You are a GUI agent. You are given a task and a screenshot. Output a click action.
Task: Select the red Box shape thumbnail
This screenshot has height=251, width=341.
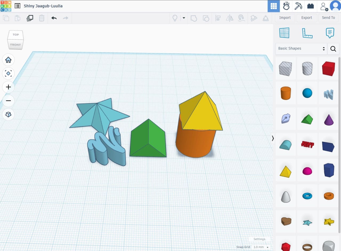328,69
